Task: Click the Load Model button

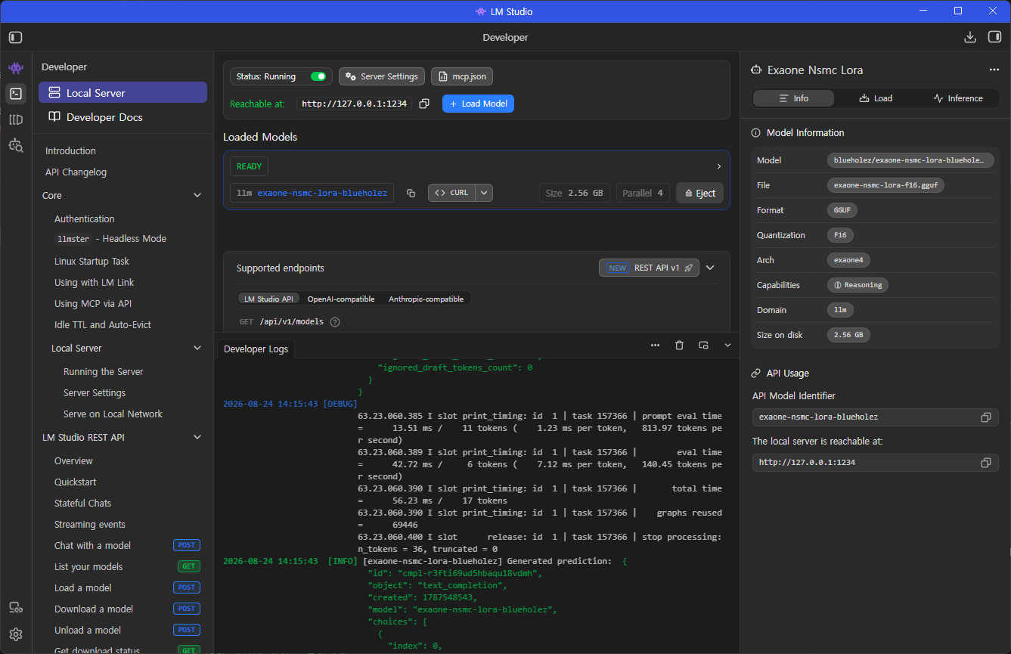Action: [478, 104]
